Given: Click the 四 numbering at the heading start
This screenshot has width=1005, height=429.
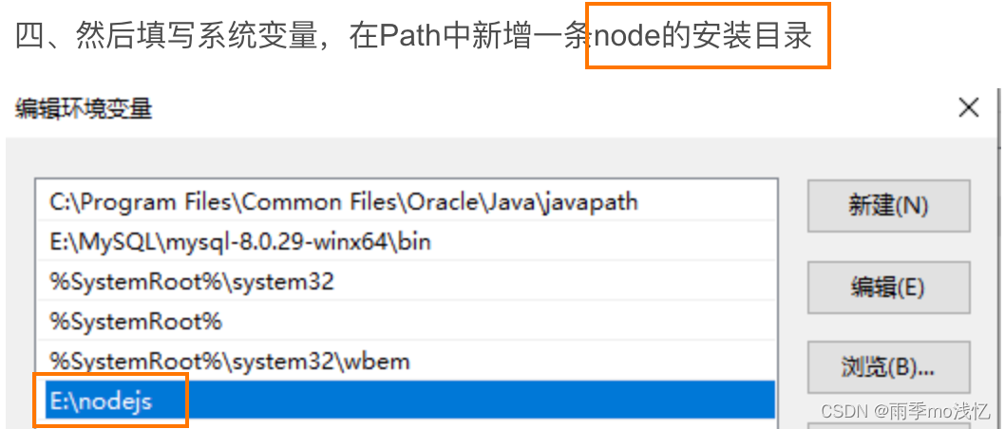Looking at the screenshot, I should [x=29, y=37].
